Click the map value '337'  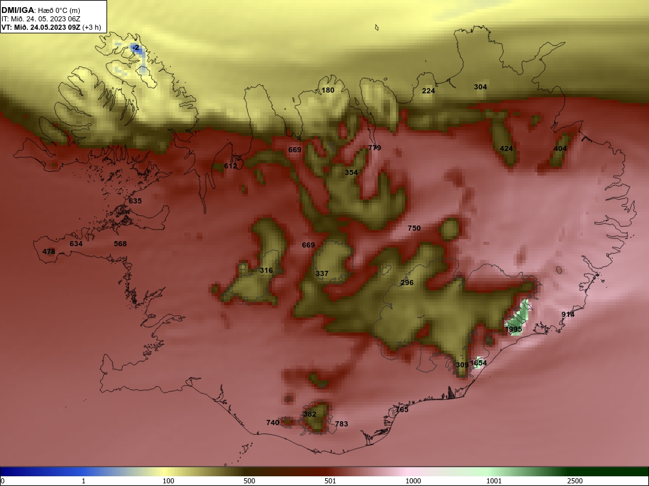point(322,273)
